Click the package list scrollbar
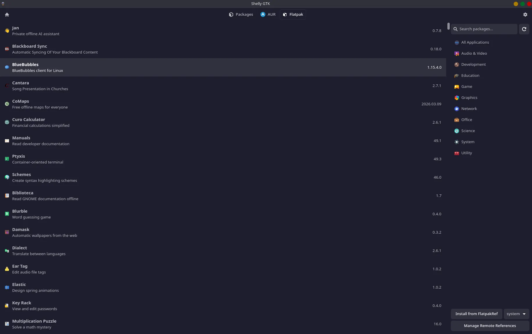This screenshot has height=334, width=532. pyautogui.click(x=449, y=26)
